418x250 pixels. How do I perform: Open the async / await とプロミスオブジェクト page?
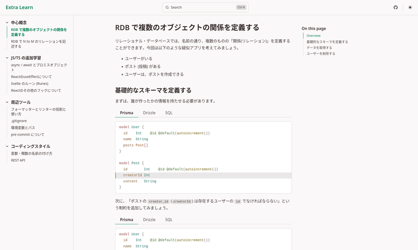[38, 67]
